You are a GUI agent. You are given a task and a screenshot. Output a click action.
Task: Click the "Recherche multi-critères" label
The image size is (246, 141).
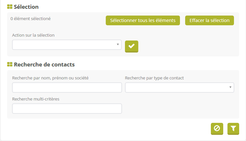35,99
